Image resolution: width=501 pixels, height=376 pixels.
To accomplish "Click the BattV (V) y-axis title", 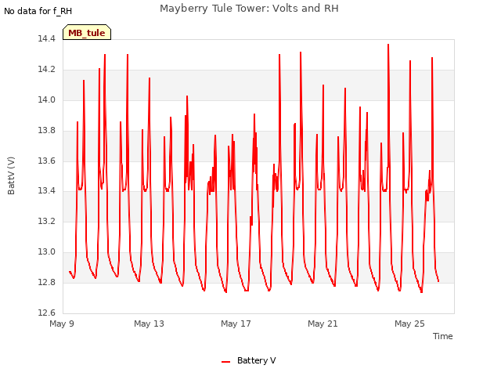I will pyautogui.click(x=11, y=175).
